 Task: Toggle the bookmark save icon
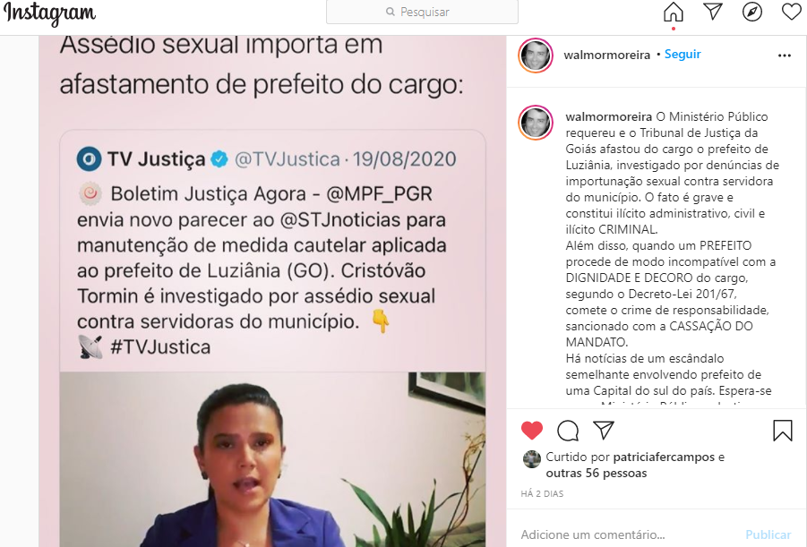pos(782,431)
